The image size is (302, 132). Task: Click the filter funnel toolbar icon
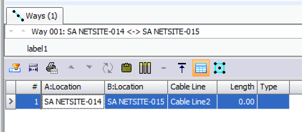click(x=15, y=68)
